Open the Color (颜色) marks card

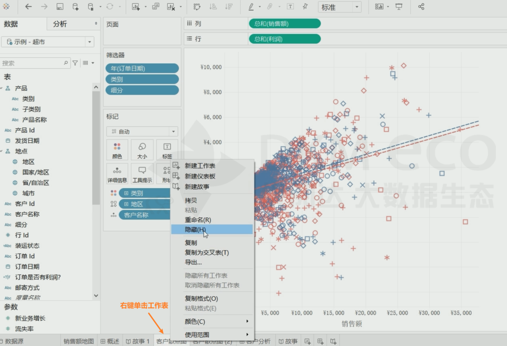click(x=117, y=150)
